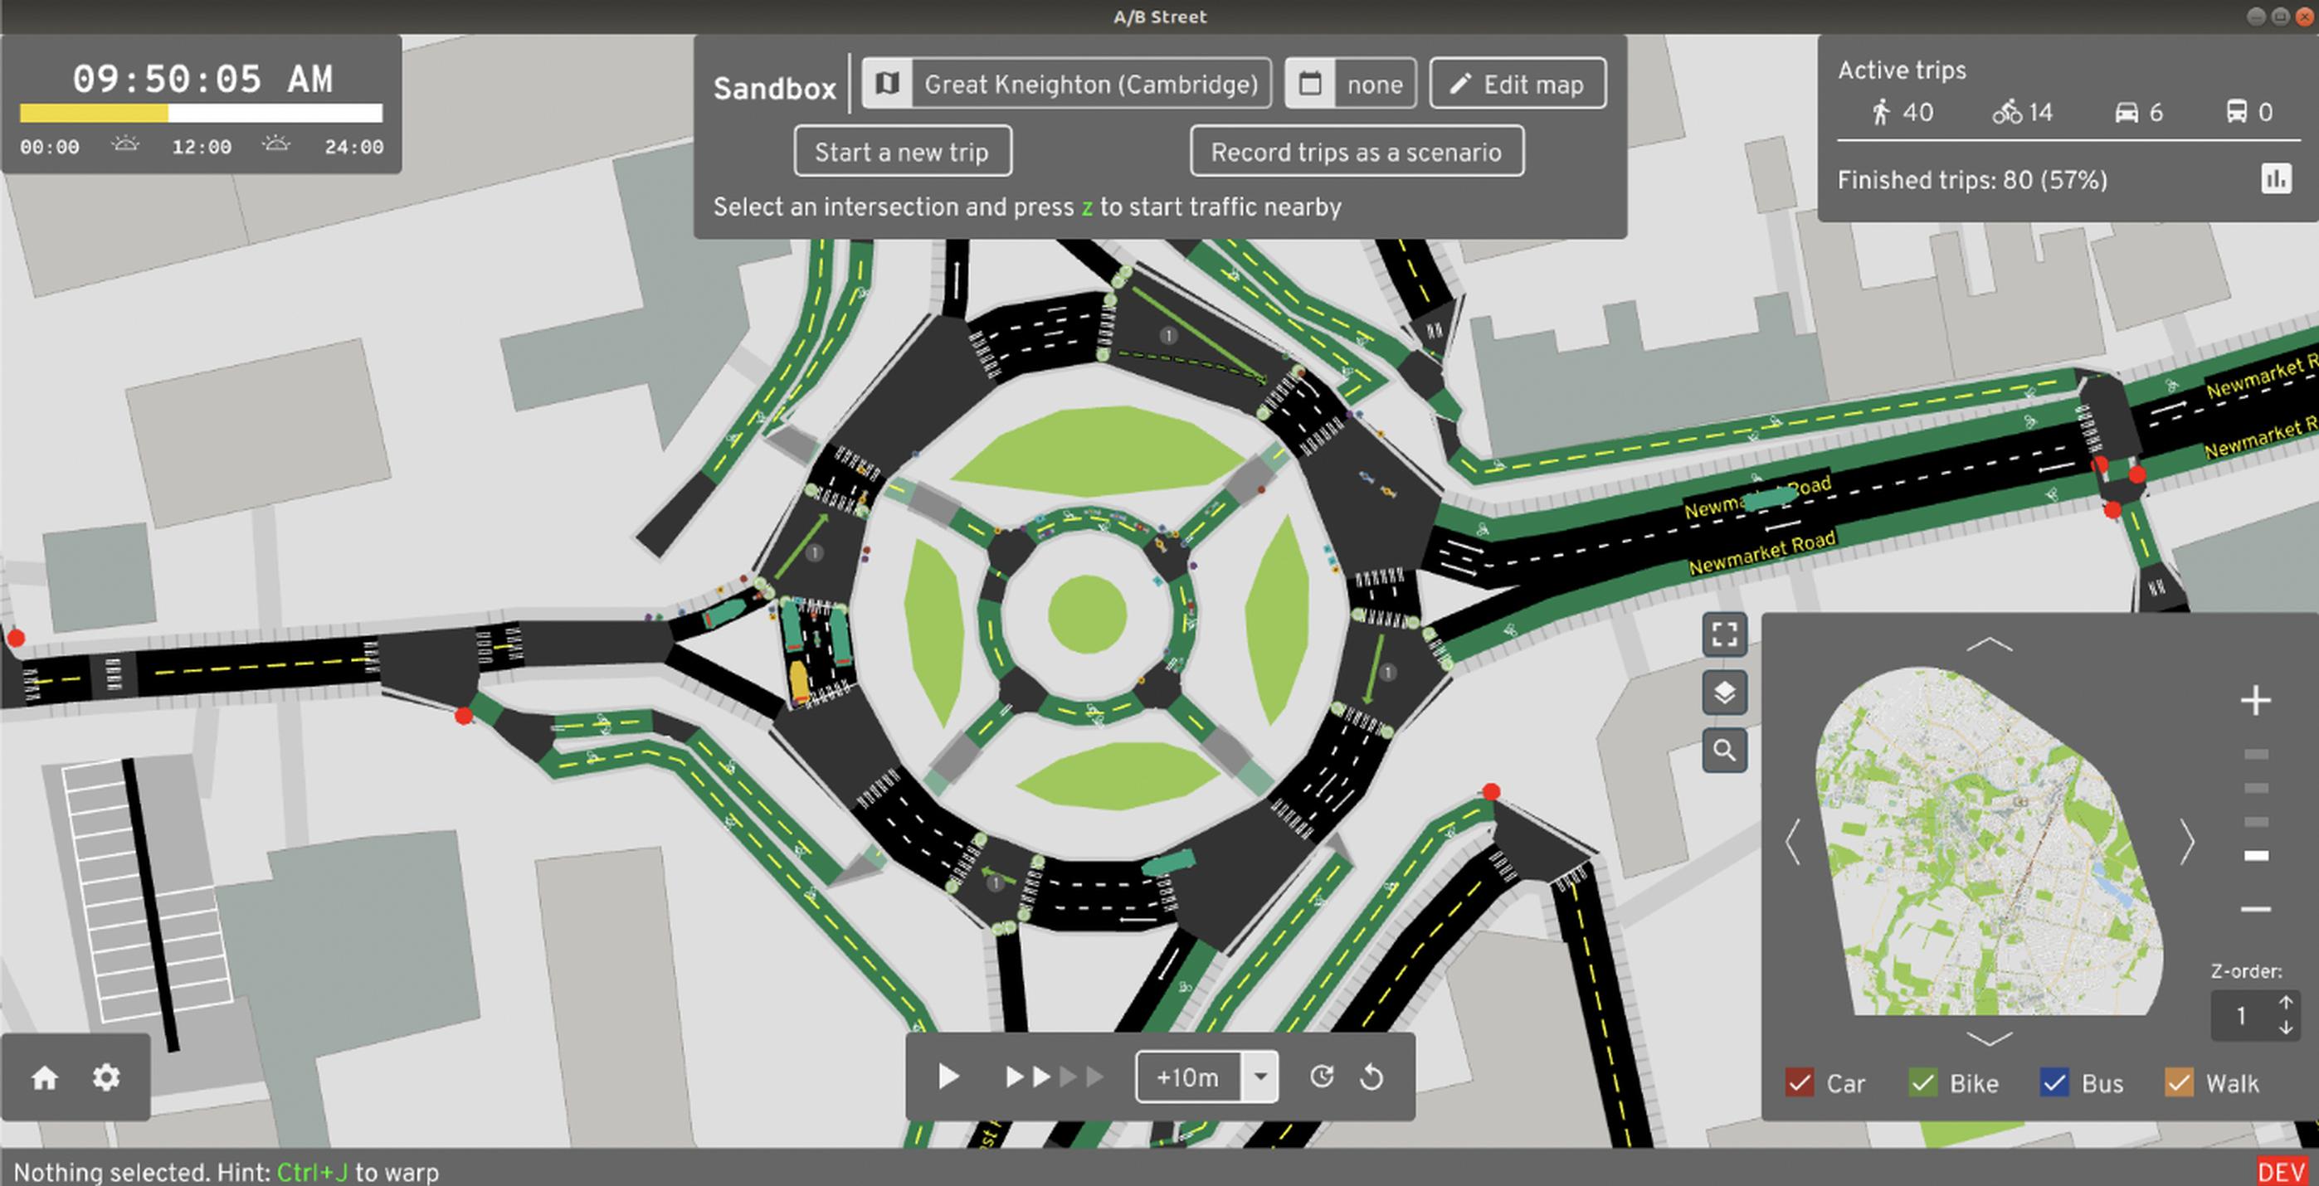Image resolution: width=2319 pixels, height=1186 pixels.
Task: Click the central green roundabout circle
Action: [1087, 615]
